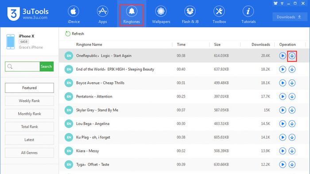Click the 3uTools logo
This screenshot has height=174, width=310.
(27, 14)
